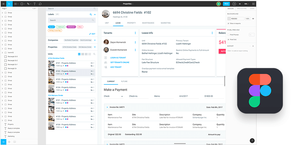
Task: Select the #102 unit under 6794 Christine Fields
Action: (71, 72)
